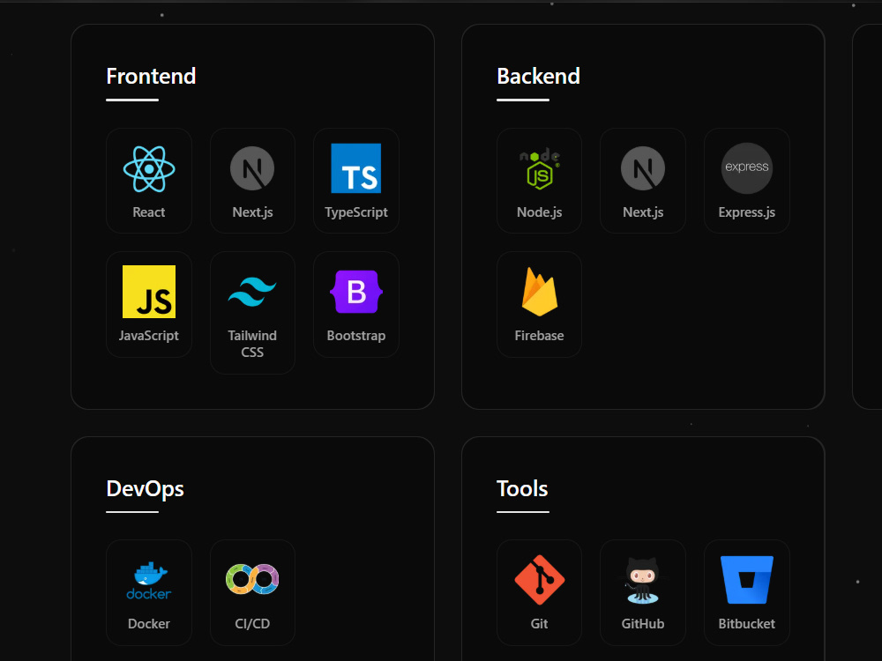
Task: Click the Next.js icon in Backend
Action: tap(643, 168)
